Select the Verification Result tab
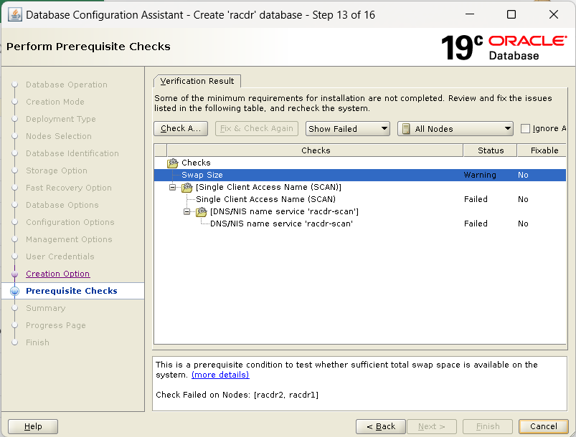Viewport: 576px width, 437px height. tap(197, 81)
